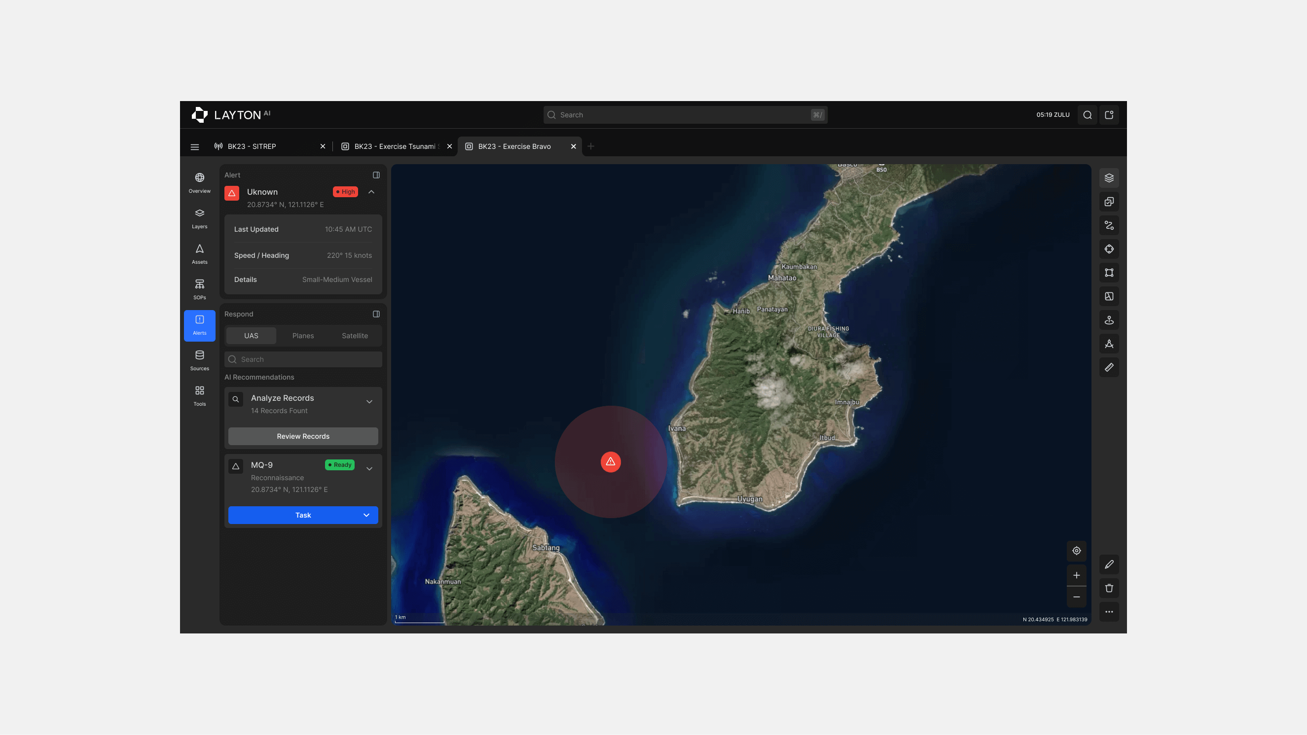Click the notification share icon in header
The width and height of the screenshot is (1307, 735).
[1109, 115]
